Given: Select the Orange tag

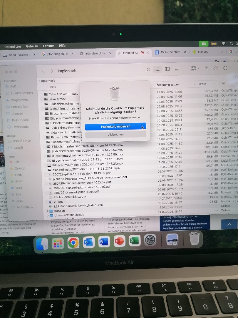Looking at the screenshot, I should coord(18,168).
